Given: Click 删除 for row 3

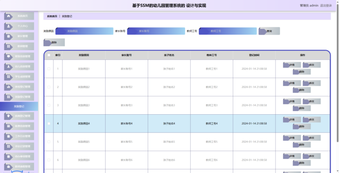Looking at the screenshot, I should pos(302,109).
